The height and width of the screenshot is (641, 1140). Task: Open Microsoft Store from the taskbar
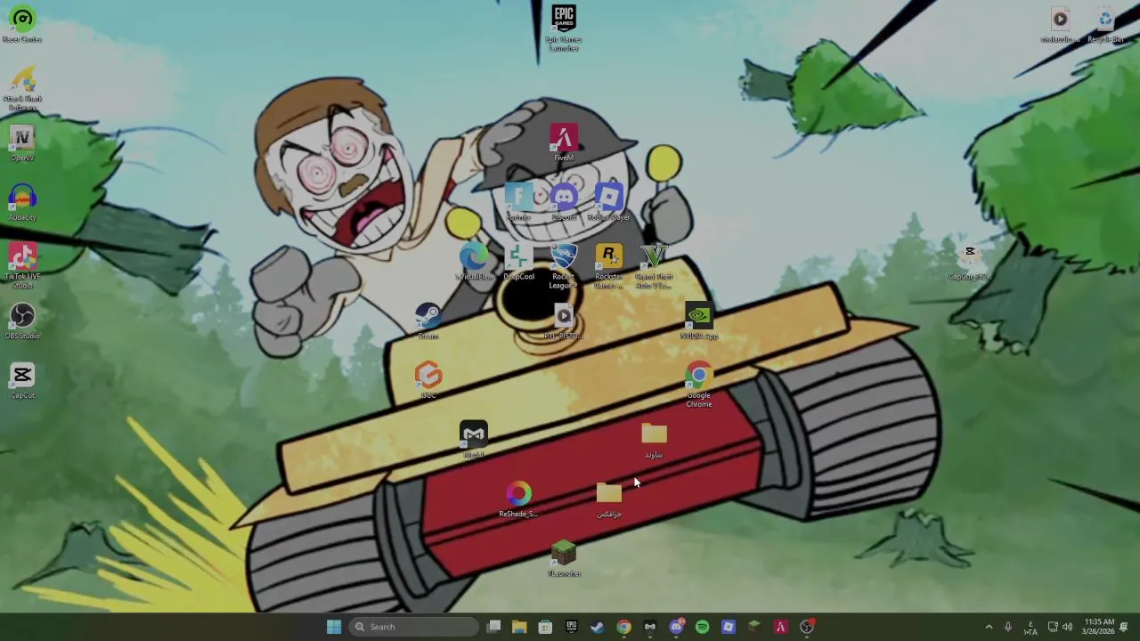545,627
